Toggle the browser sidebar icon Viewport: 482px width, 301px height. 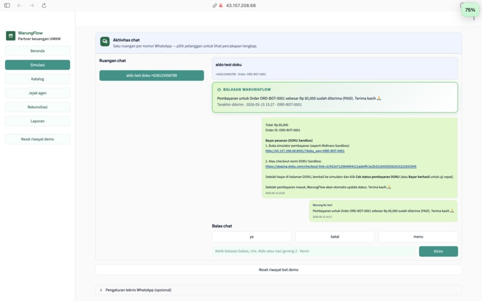click(7, 5)
